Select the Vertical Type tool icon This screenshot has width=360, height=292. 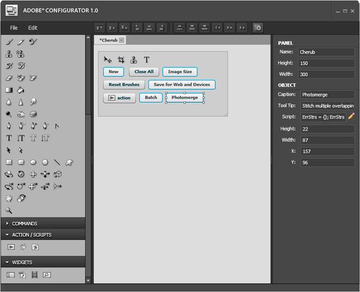pos(21,138)
